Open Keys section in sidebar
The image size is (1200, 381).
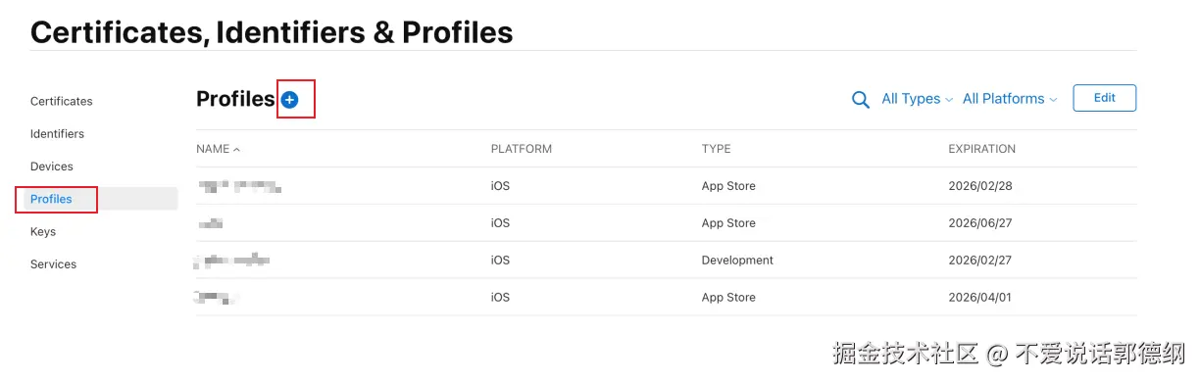point(43,232)
